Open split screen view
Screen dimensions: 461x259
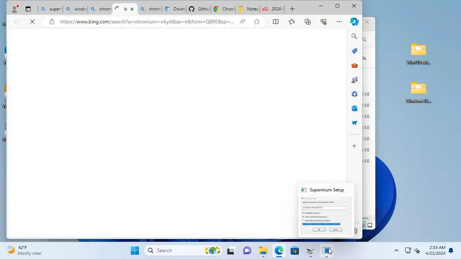pos(276,22)
